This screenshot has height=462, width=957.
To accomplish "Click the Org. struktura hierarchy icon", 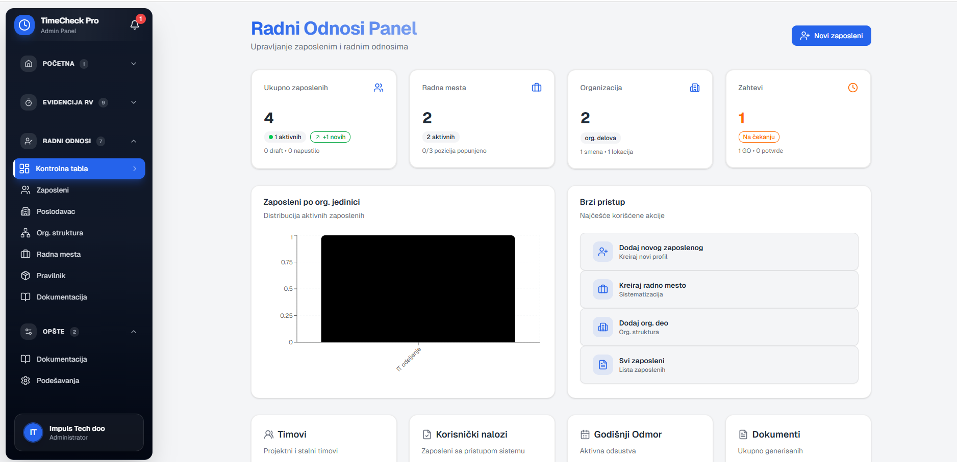I will click(x=26, y=233).
